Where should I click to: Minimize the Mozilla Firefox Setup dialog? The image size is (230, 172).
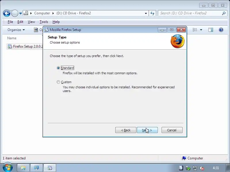tap(162, 30)
